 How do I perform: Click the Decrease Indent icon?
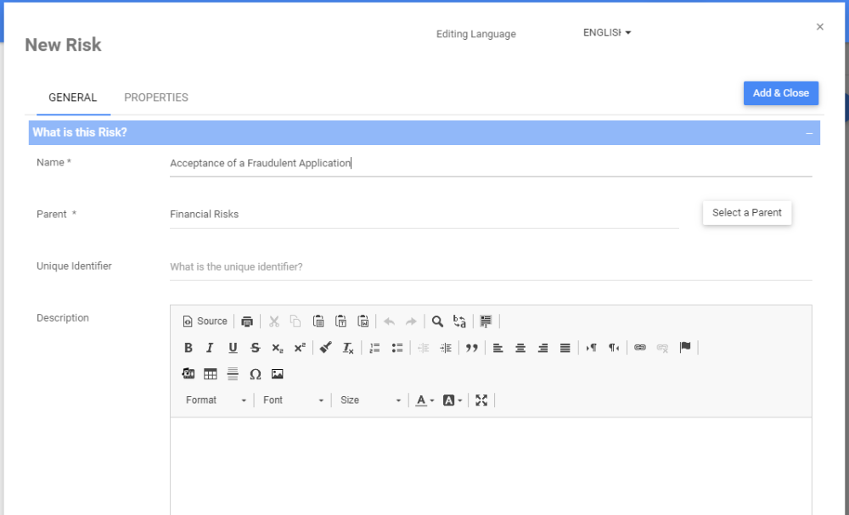pos(424,348)
